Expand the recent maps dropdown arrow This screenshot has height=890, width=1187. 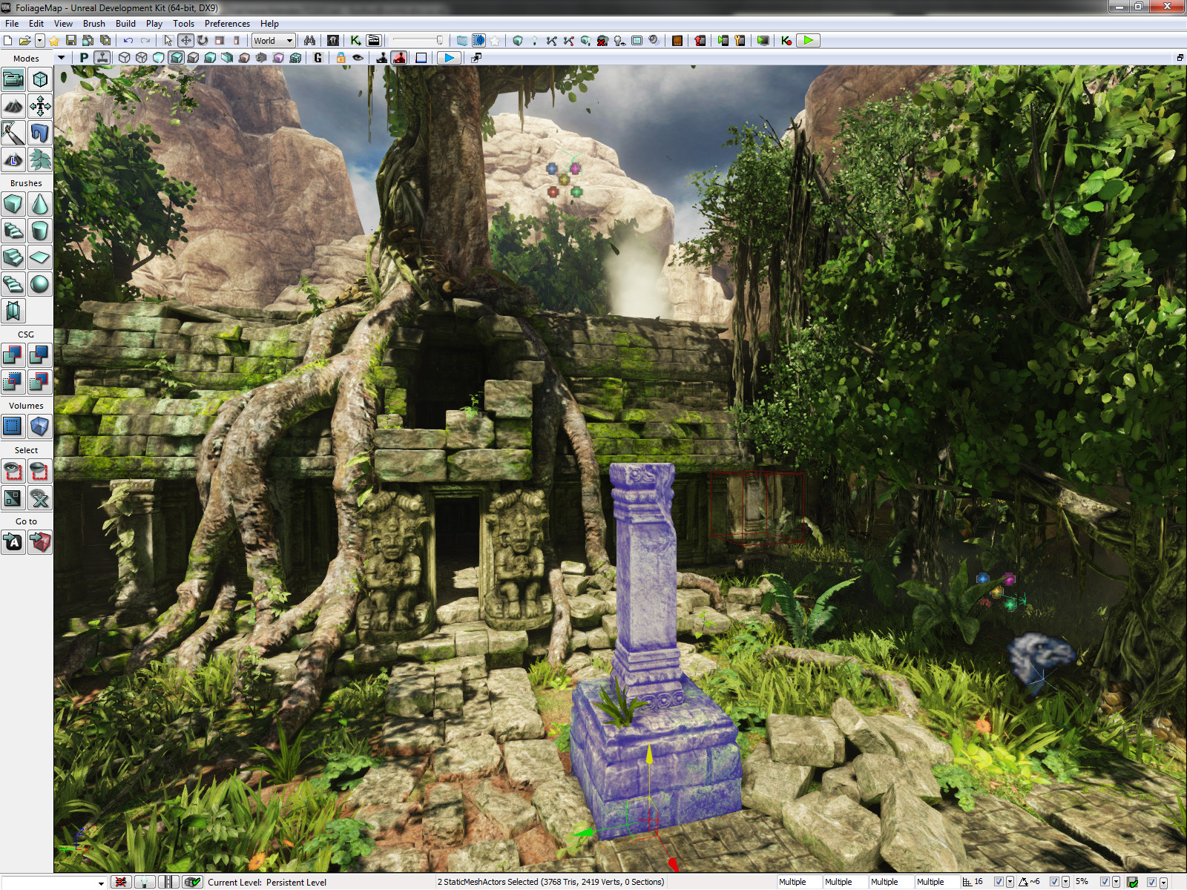(40, 41)
